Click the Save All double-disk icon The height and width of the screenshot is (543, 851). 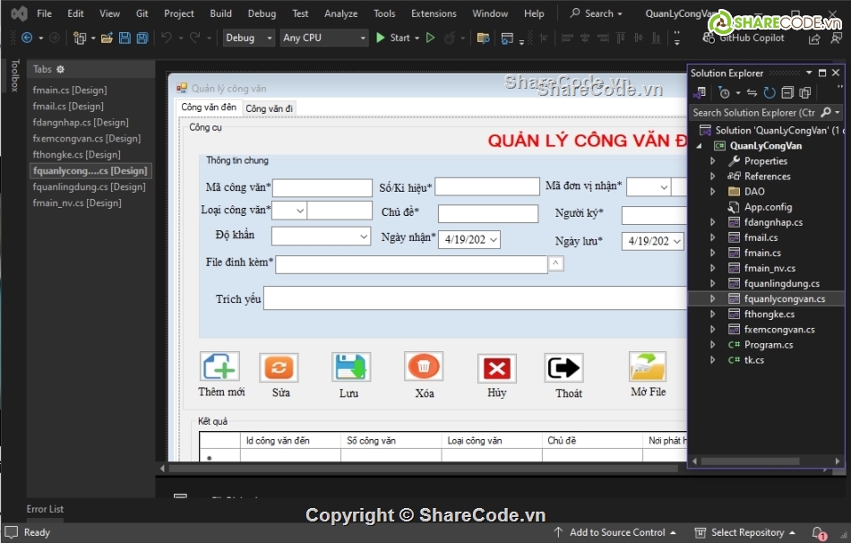[x=142, y=38]
